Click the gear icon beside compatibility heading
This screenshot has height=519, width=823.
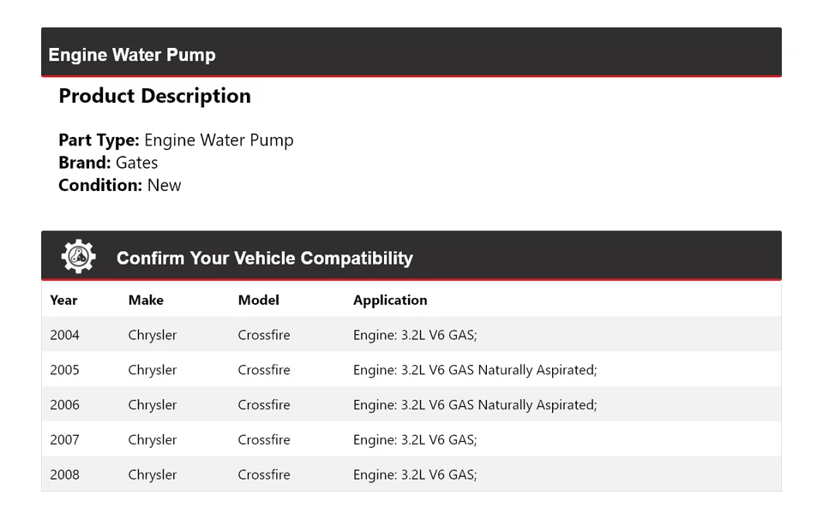point(78,257)
